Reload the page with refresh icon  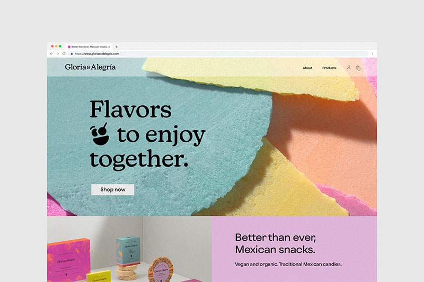coord(64,53)
